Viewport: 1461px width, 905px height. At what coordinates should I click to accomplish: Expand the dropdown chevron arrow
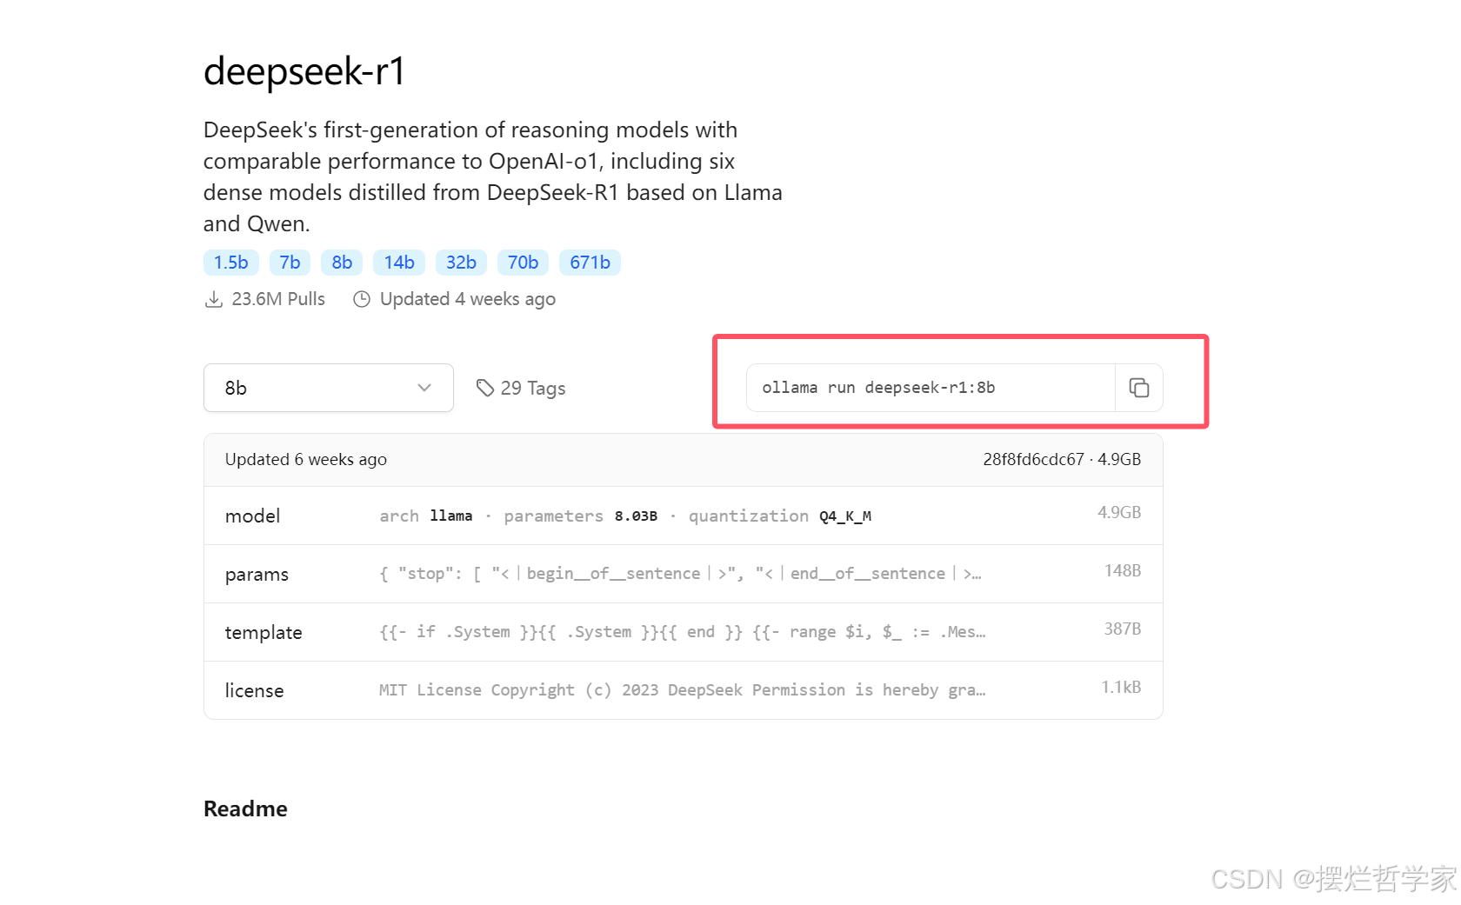424,388
